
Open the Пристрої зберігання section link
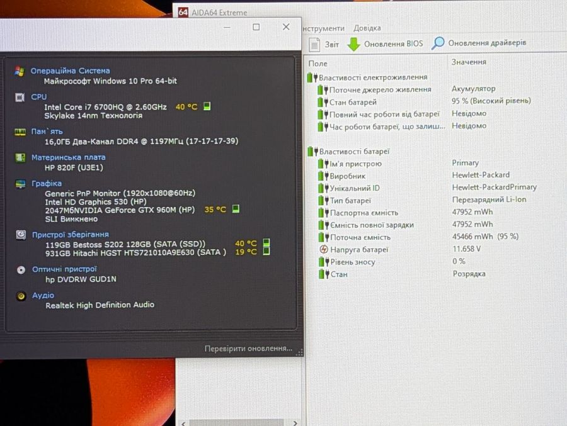[71, 235]
